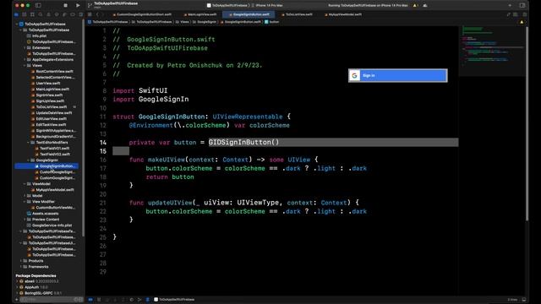The height and width of the screenshot is (304, 541).
Task: Open the Report navigator icon
Action: 81,14
